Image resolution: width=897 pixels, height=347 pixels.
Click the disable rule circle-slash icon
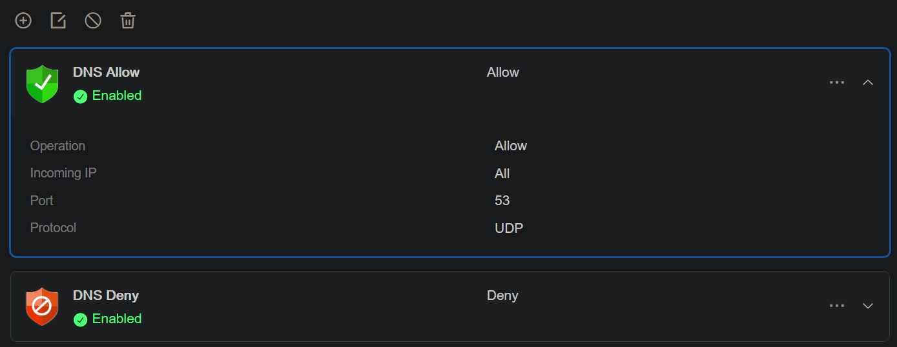click(93, 21)
